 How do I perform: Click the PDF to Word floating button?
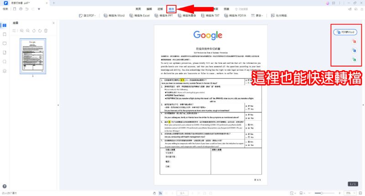tap(345, 32)
